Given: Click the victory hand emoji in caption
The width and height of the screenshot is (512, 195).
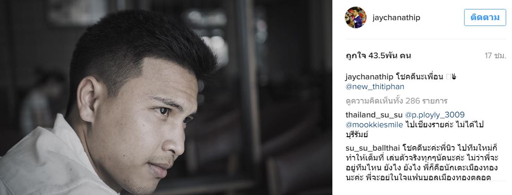Looking at the screenshot, I should coord(453,77).
